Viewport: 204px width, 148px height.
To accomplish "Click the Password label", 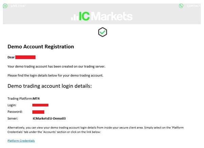I will (x=15, y=112).
